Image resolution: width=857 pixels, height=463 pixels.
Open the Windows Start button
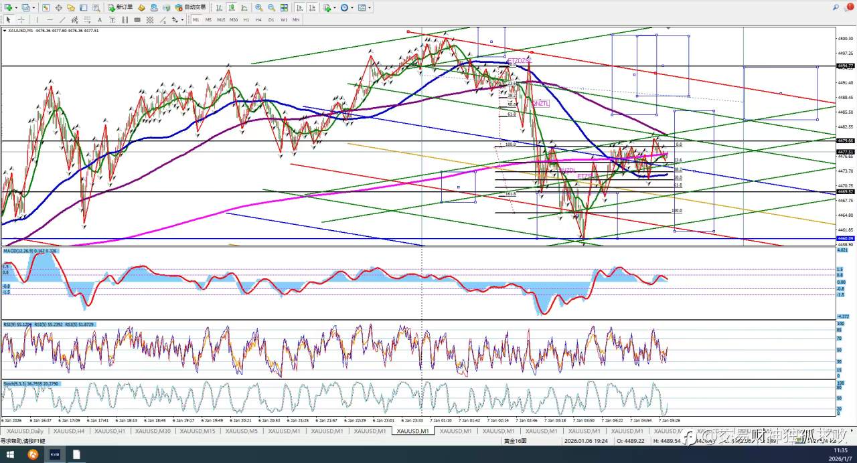[x=9, y=454]
